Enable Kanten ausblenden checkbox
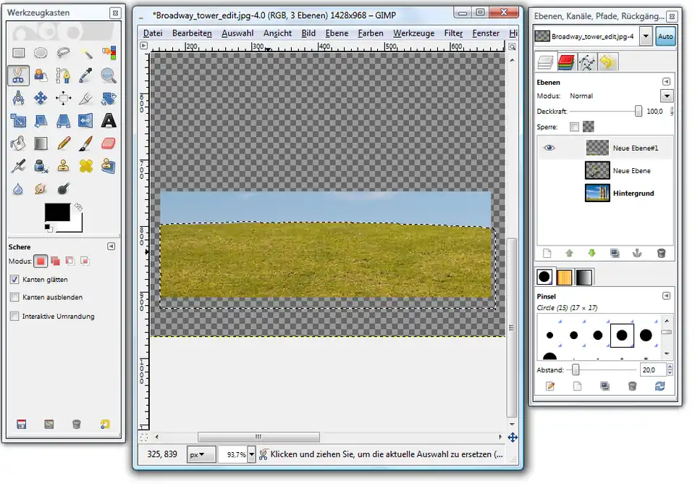This screenshot has height=484, width=695. click(x=14, y=298)
